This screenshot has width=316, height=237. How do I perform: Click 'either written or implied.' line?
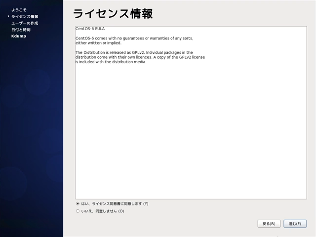click(x=98, y=43)
